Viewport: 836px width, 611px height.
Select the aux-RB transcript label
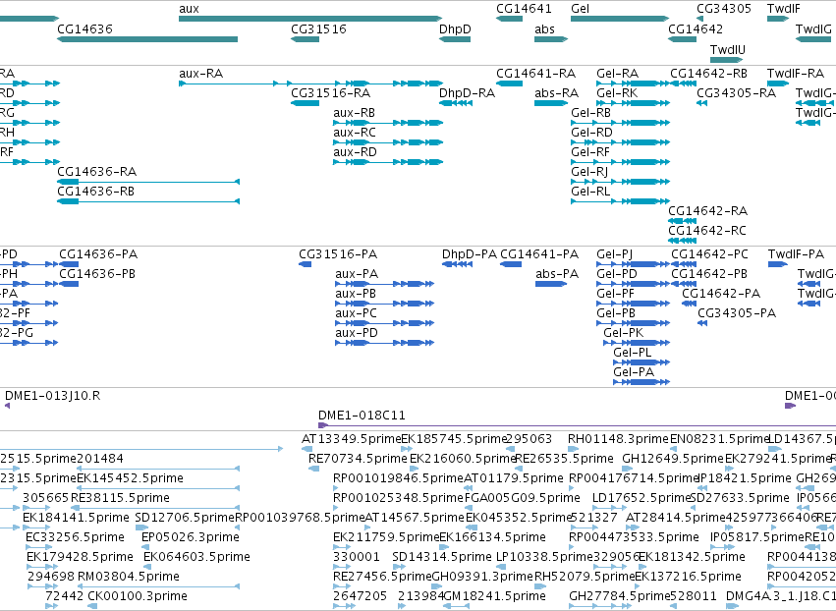pyautogui.click(x=354, y=113)
